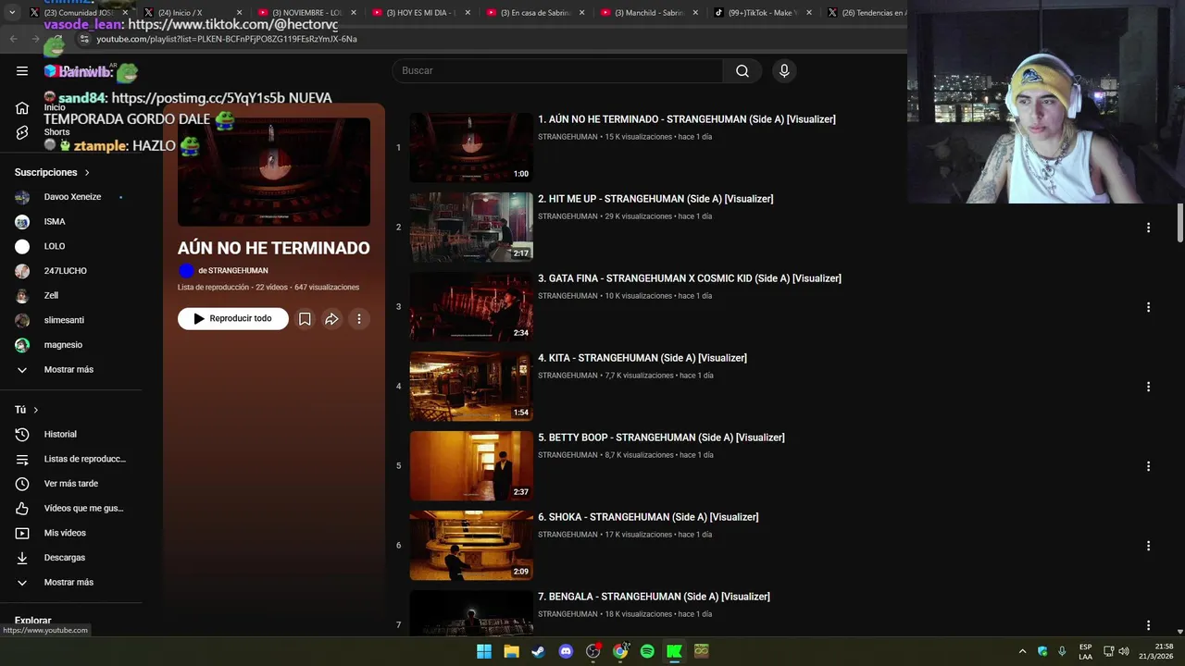Screen dimensions: 1185x666
Task: Open options menu for KITA video
Action: click(1148, 387)
